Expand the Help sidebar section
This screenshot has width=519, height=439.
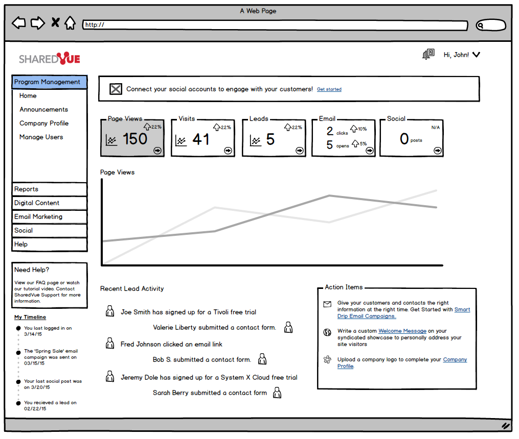pyautogui.click(x=50, y=245)
